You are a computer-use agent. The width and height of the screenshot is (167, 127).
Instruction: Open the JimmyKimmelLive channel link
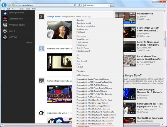click(x=56, y=17)
